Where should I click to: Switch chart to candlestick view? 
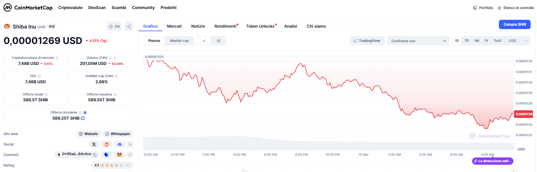coord(219,41)
